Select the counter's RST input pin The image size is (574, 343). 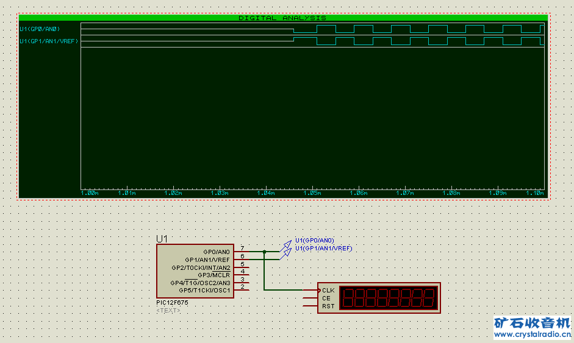(328, 306)
